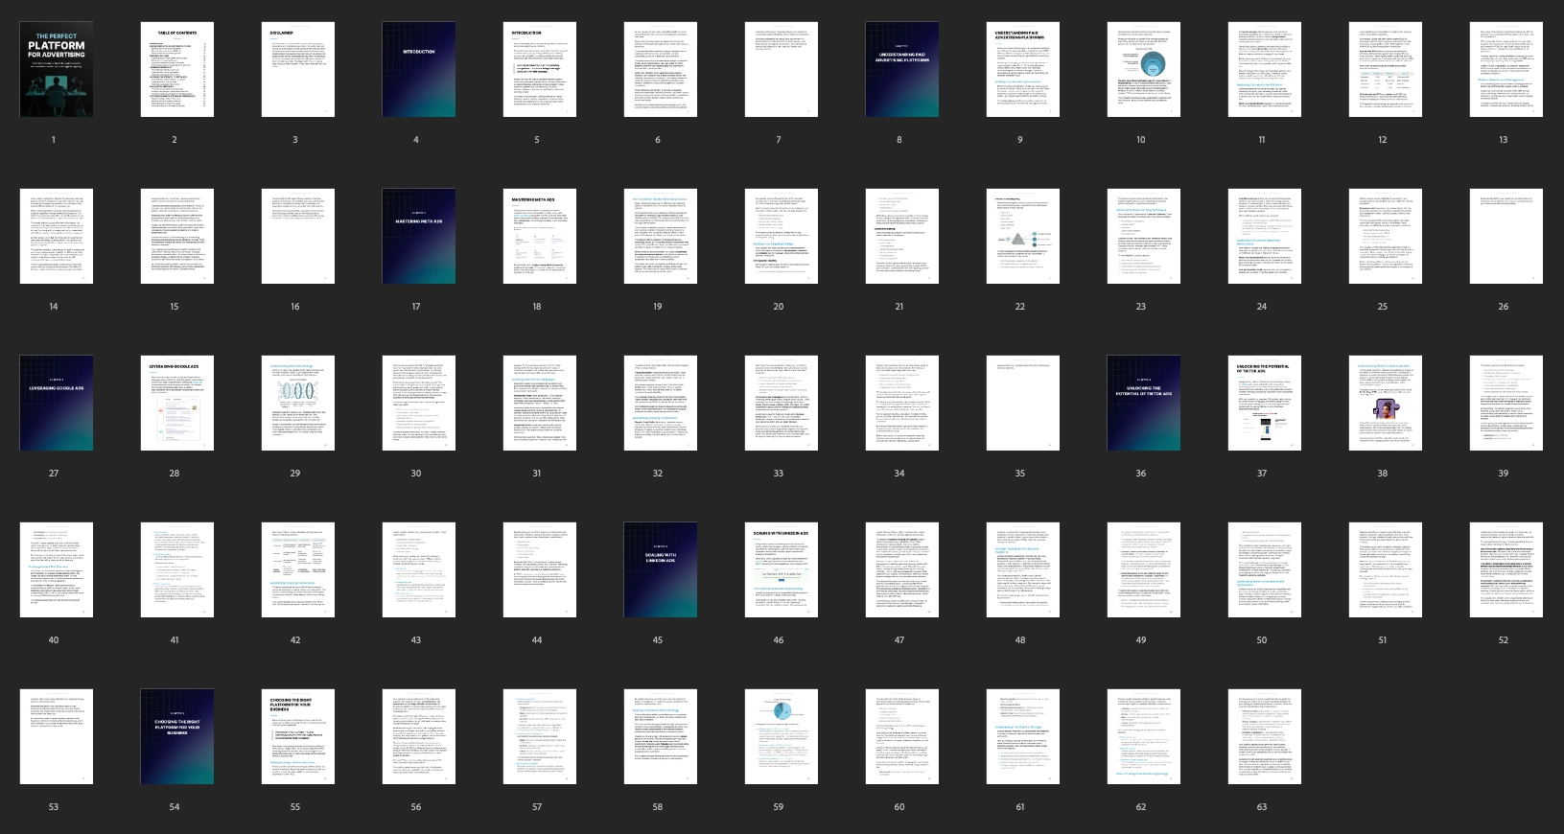
Task: Open the dark TikTok Ads chapter cover
Action: 1144,403
